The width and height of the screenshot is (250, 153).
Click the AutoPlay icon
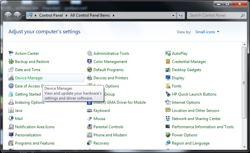[x=168, y=53]
